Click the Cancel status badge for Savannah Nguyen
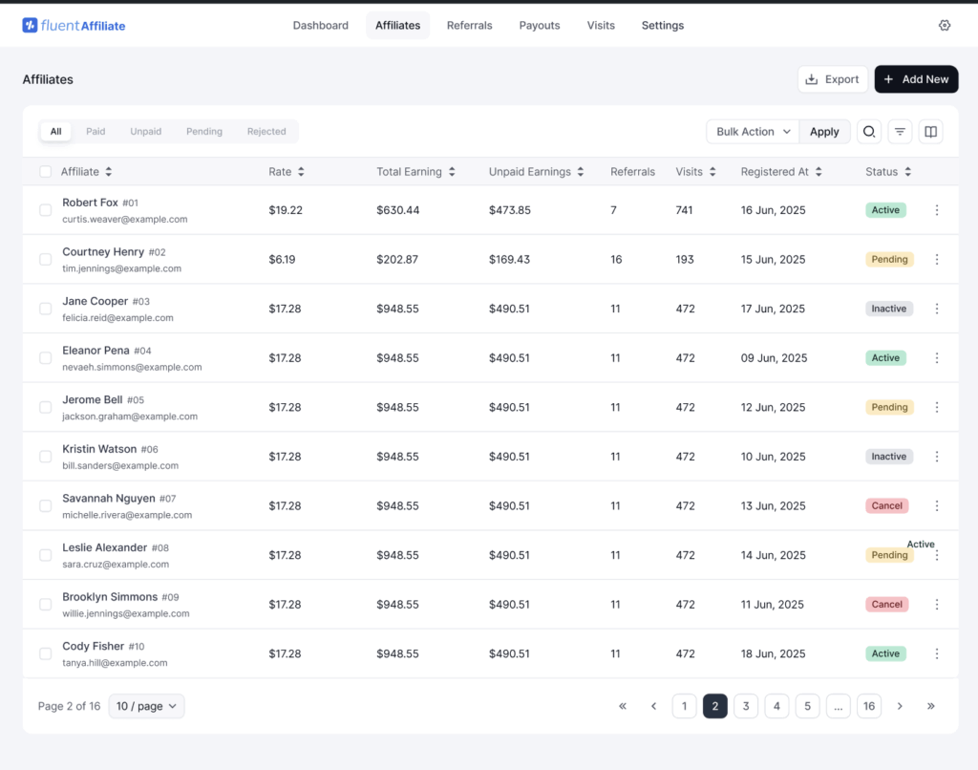This screenshot has height=770, width=978. tap(887, 506)
